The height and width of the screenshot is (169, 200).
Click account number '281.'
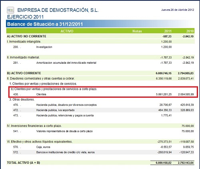pos(16,63)
